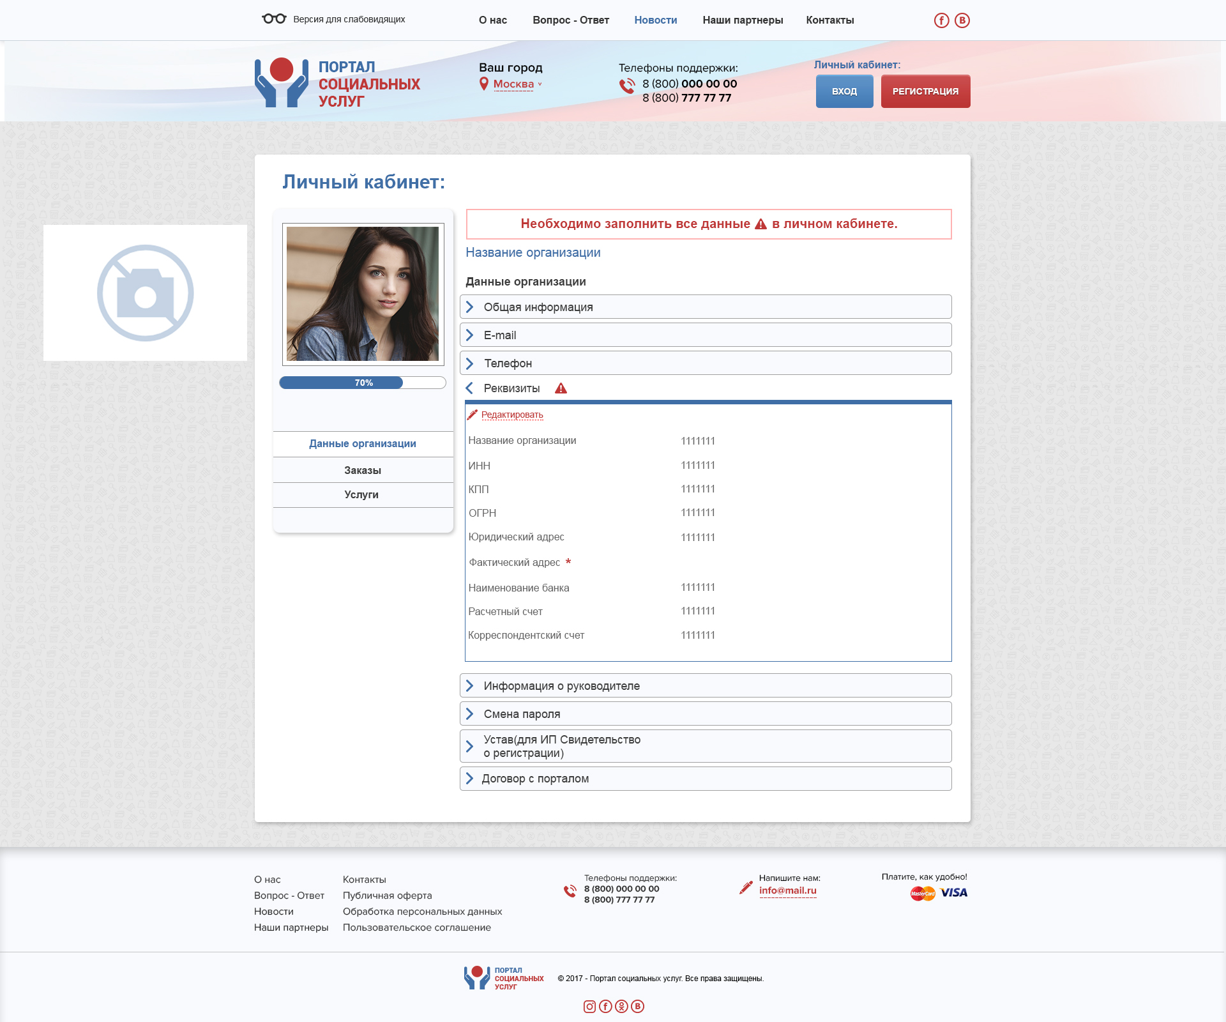
Task: Open Instagram icon in the footer
Action: click(x=589, y=1007)
